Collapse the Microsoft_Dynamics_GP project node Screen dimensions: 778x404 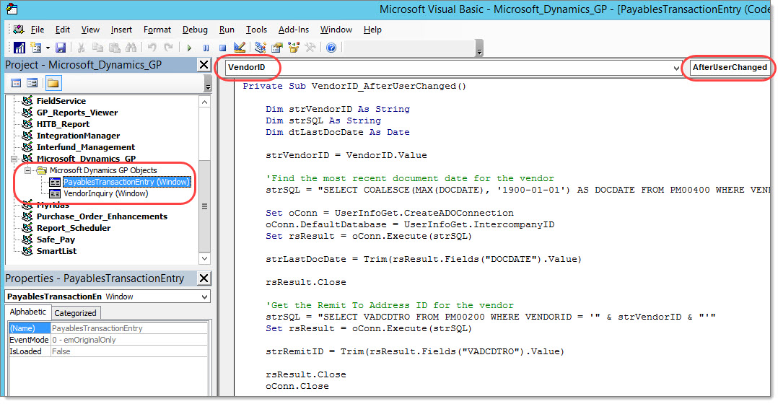pyautogui.click(x=14, y=159)
